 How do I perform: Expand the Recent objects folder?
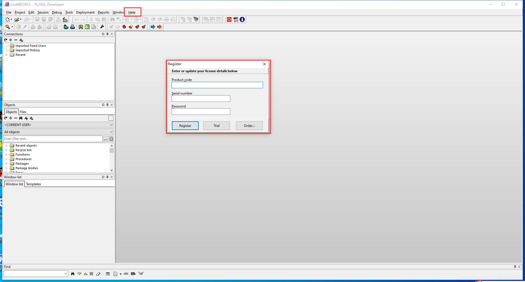tap(6, 146)
